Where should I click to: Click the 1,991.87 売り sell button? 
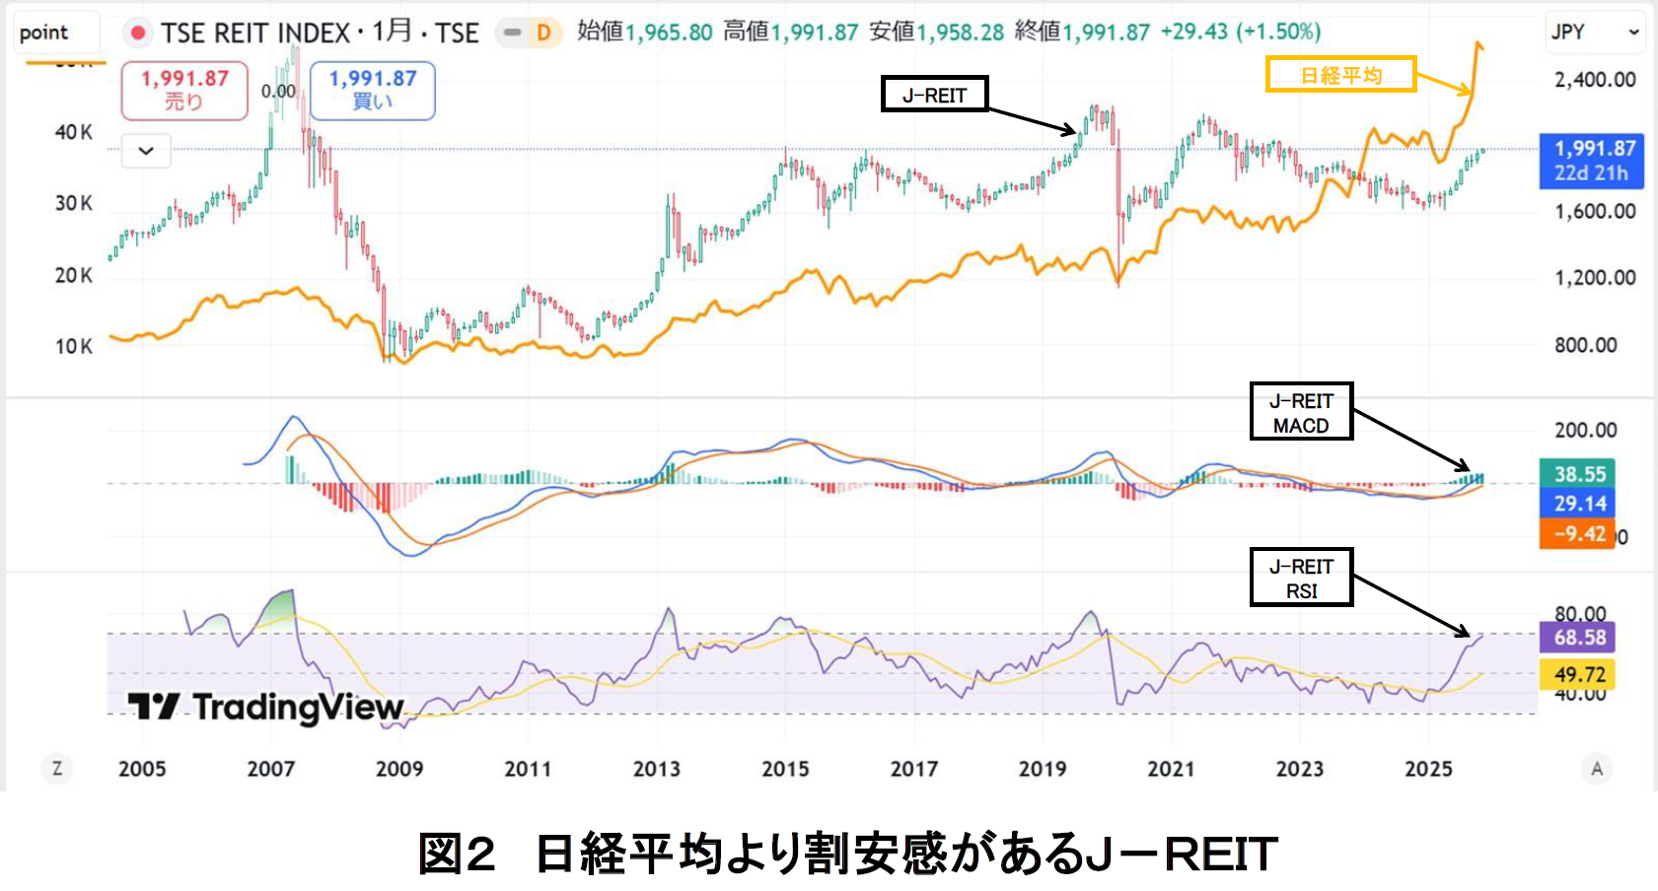coord(183,90)
